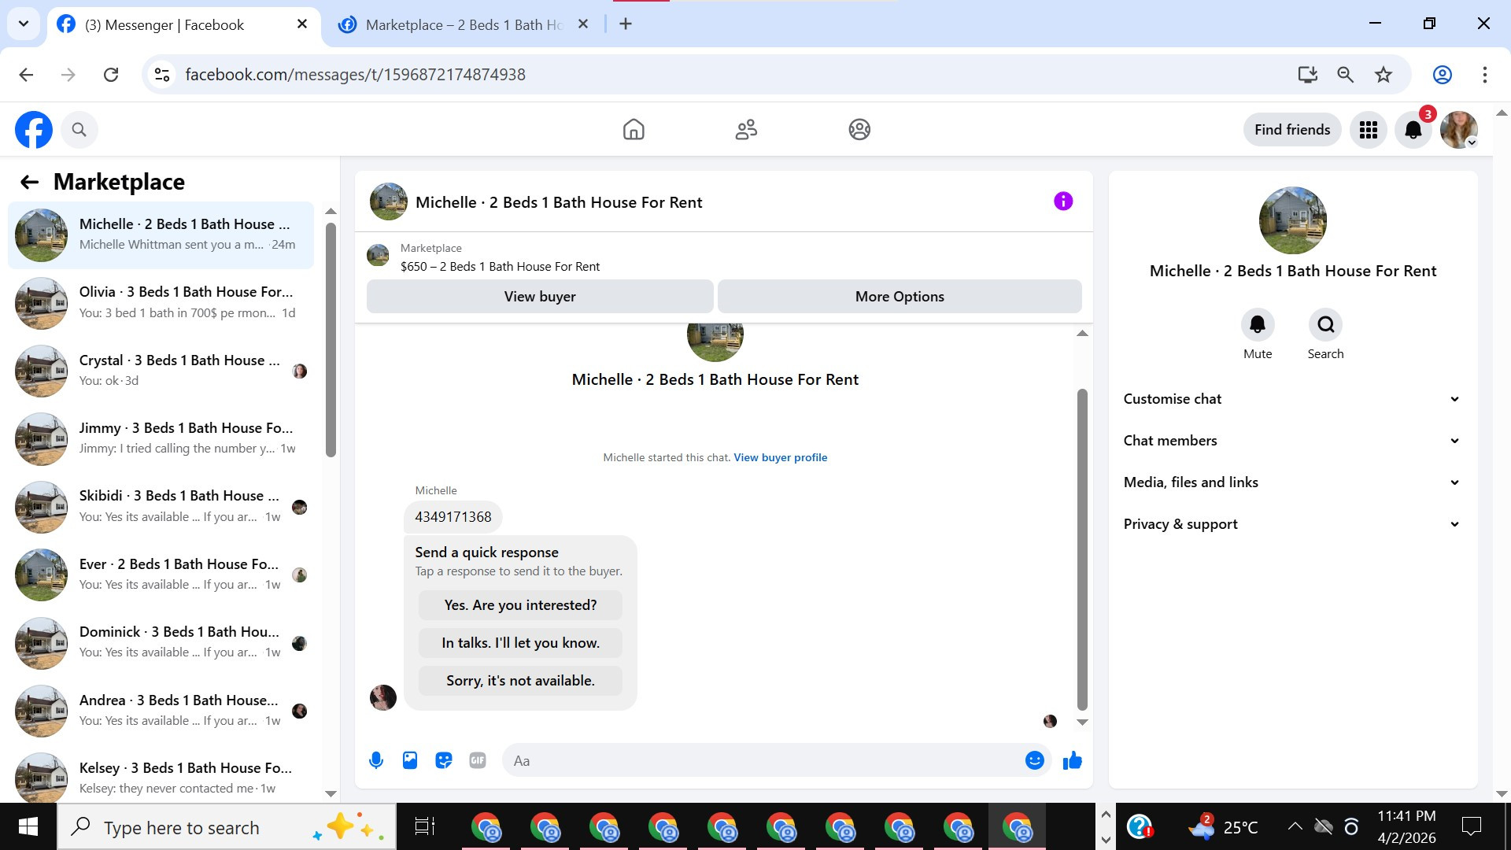
Task: Go back using the Marketplace arrow
Action: [30, 183]
